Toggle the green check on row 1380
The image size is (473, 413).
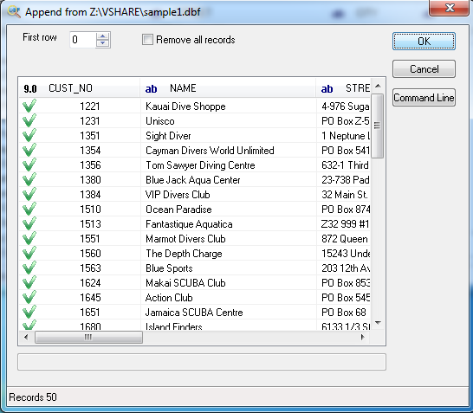[29, 179]
